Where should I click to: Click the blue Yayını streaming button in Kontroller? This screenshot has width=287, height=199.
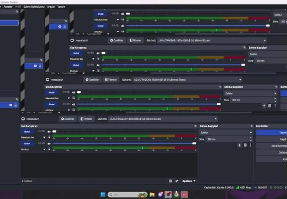(272, 133)
